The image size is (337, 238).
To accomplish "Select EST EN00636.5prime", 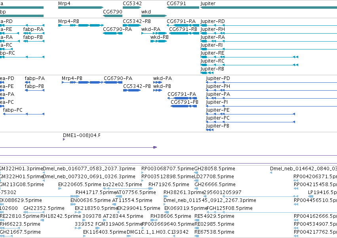I will click(90, 201).
